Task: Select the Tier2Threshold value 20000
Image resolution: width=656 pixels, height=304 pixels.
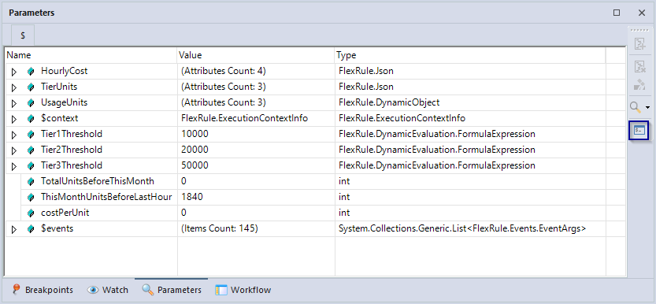Action: click(x=195, y=150)
